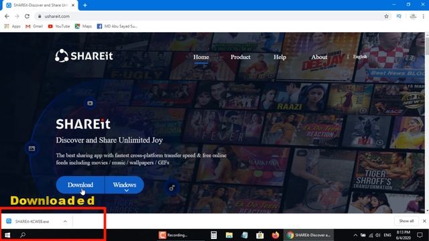
Task: Close the downloads bar
Action: 424,221
